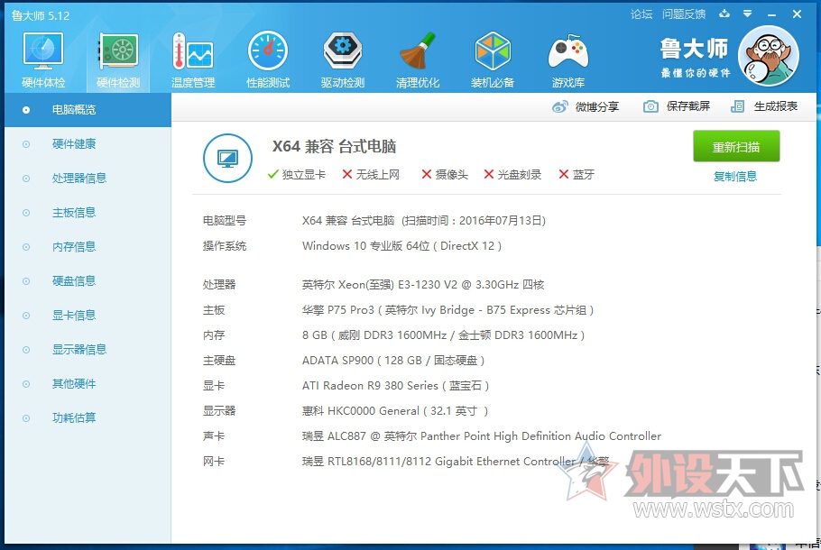Click the 鲁大师 mascot avatar
This screenshot has width=821, height=550.
tap(768, 56)
